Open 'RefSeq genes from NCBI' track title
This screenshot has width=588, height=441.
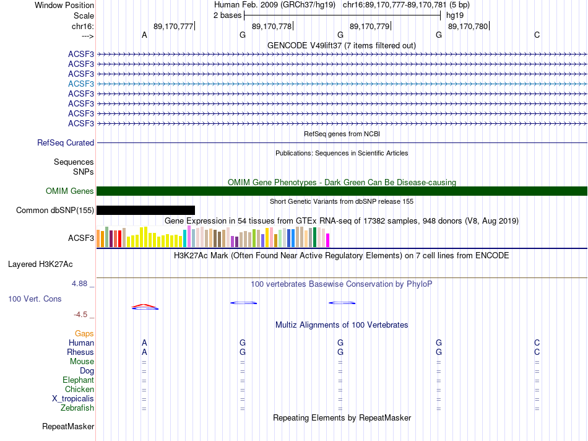342,134
